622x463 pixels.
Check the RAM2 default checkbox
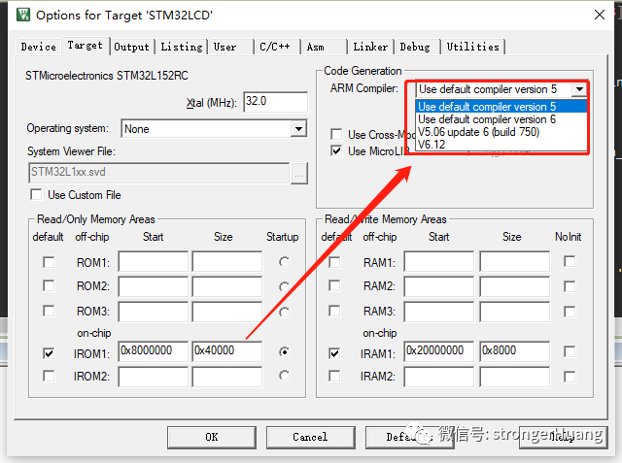point(334,285)
